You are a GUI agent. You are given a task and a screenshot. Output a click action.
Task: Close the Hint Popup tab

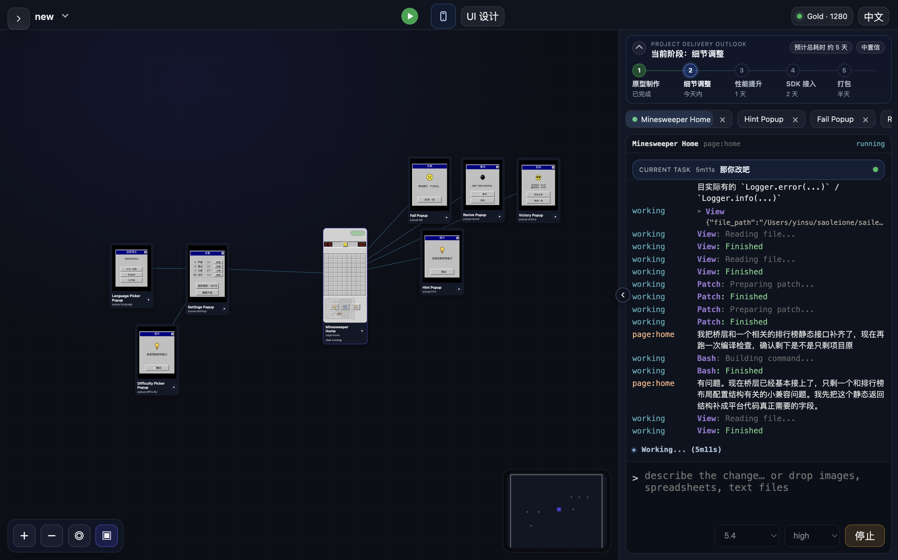click(795, 120)
